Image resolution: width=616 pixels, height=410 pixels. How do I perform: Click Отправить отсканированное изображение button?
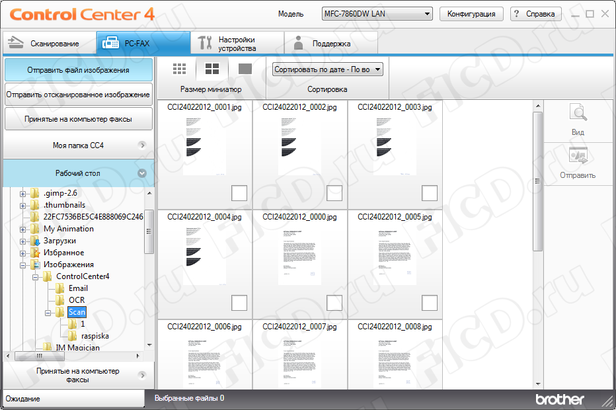78,95
